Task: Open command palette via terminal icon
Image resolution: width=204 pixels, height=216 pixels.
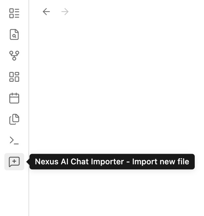Action: (14, 140)
